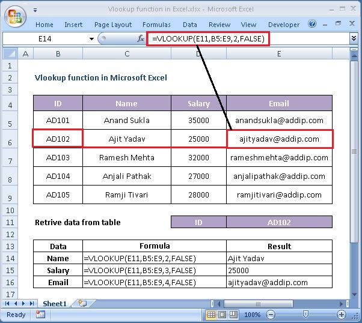Select cell containing AD102 in the ID column
The width and height of the screenshot is (362, 323).
click(x=58, y=139)
